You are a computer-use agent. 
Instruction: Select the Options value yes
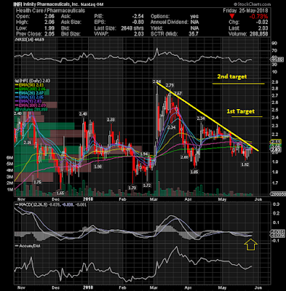point(194,17)
